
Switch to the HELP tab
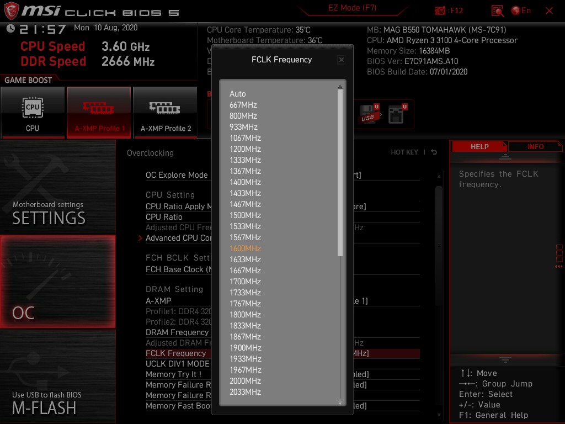click(x=479, y=147)
